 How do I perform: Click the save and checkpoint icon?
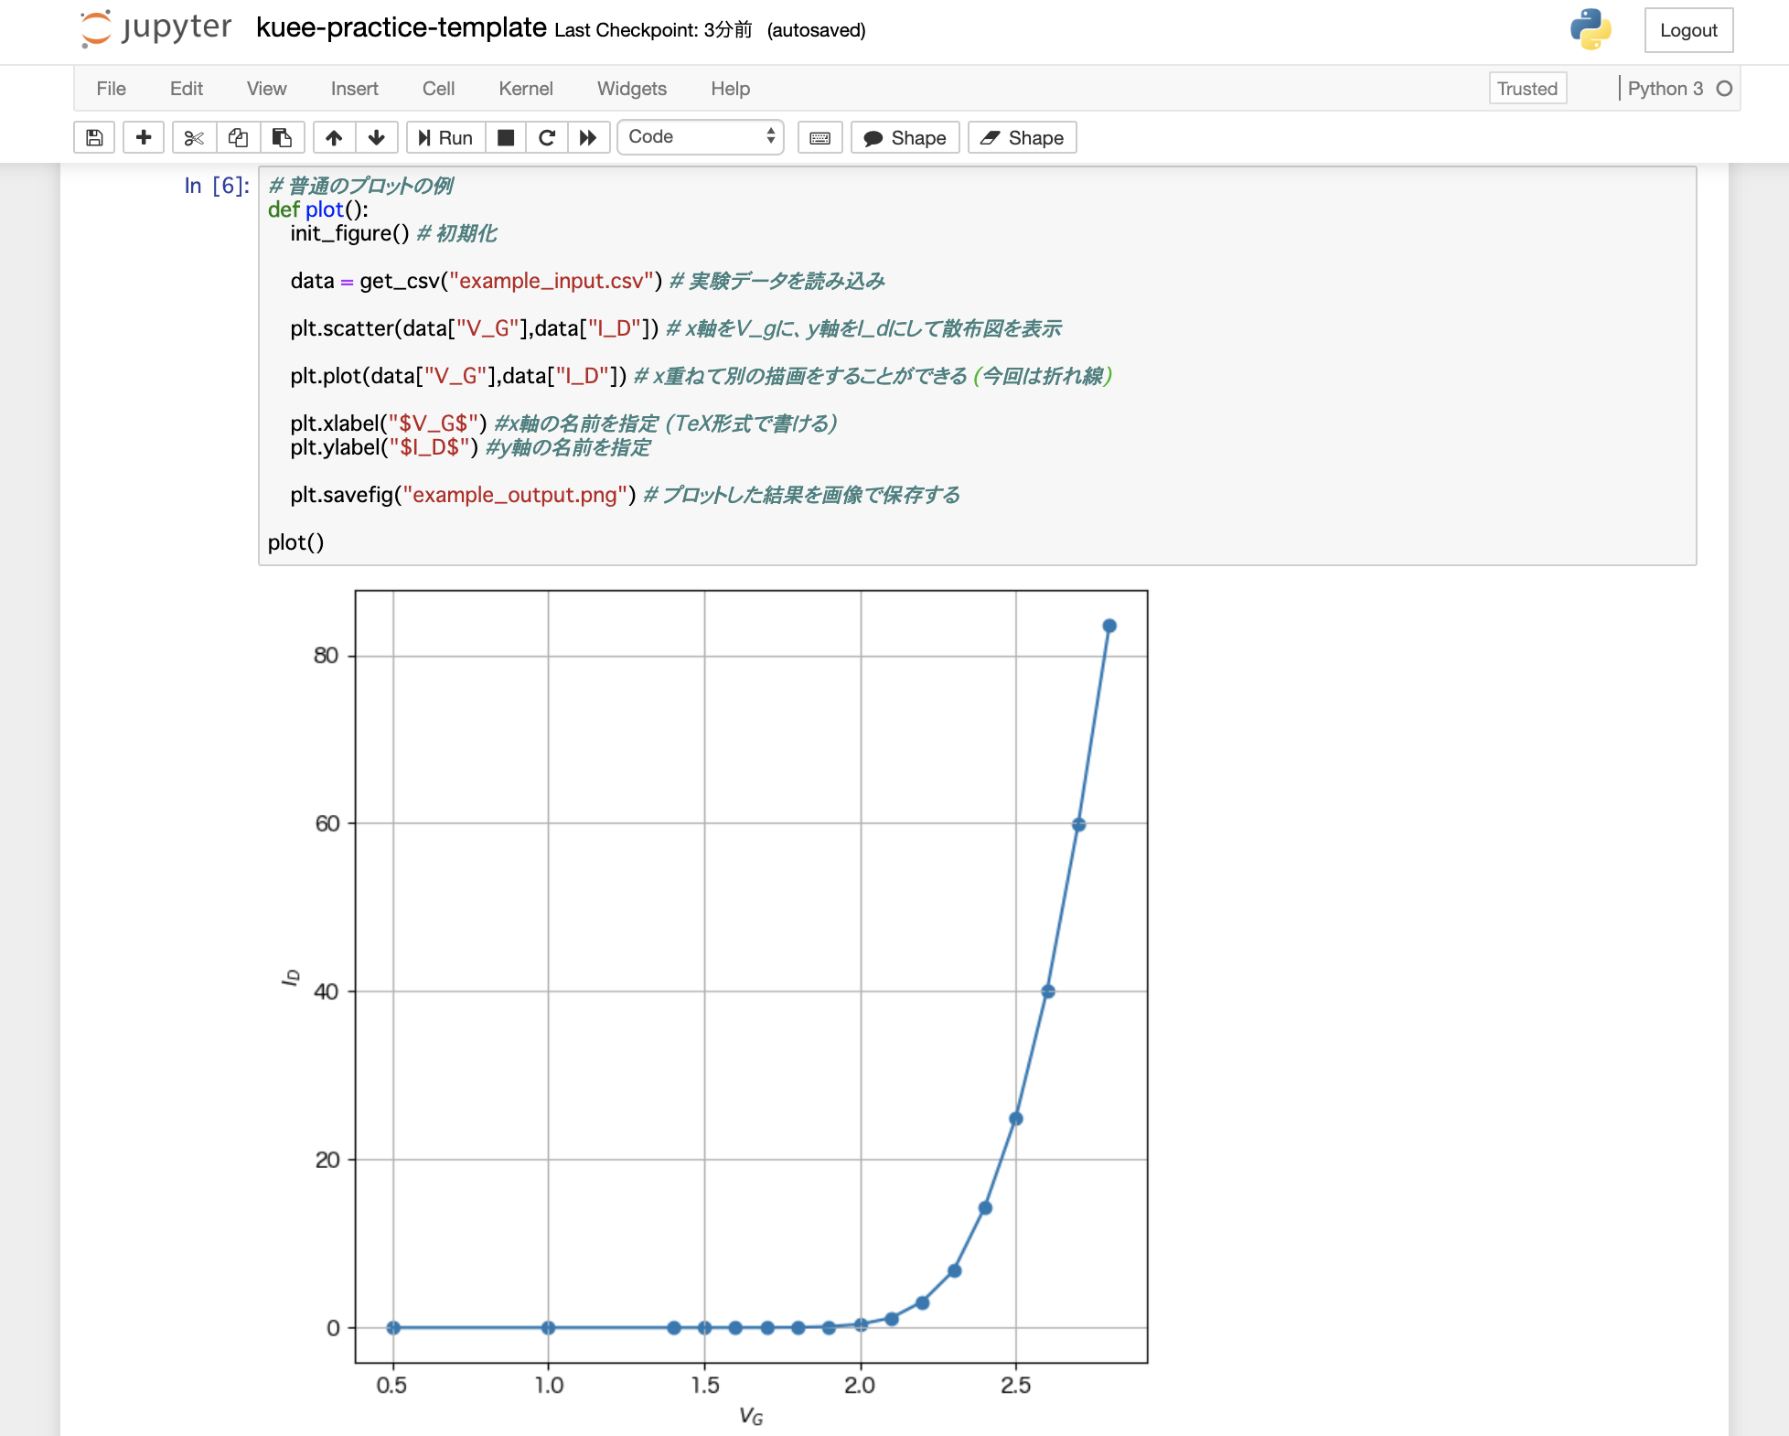pyautogui.click(x=94, y=137)
